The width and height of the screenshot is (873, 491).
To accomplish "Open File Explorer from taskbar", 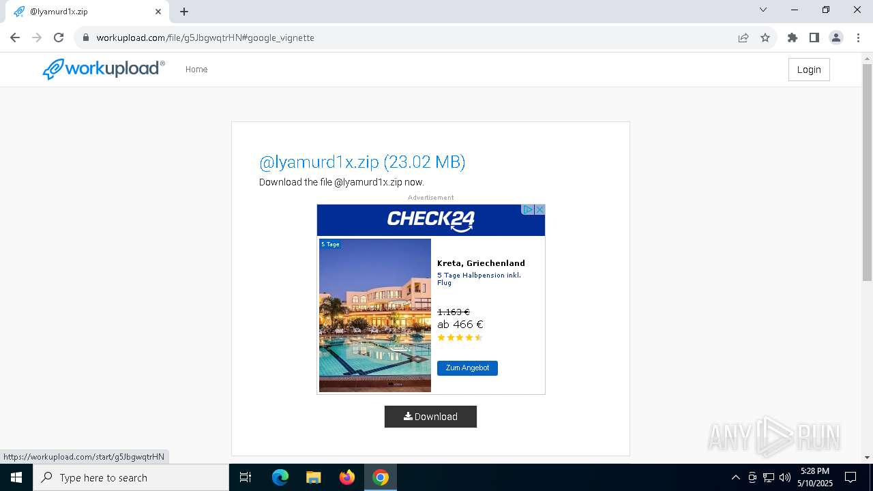I will (x=313, y=477).
